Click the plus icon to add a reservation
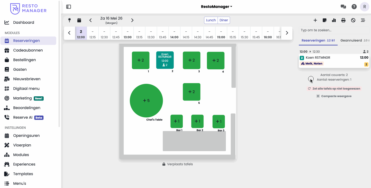The width and height of the screenshot is (371, 188). [315, 20]
